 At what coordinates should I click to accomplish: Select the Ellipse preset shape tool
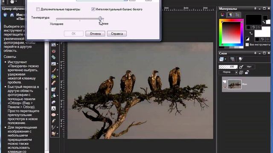(53, 115)
